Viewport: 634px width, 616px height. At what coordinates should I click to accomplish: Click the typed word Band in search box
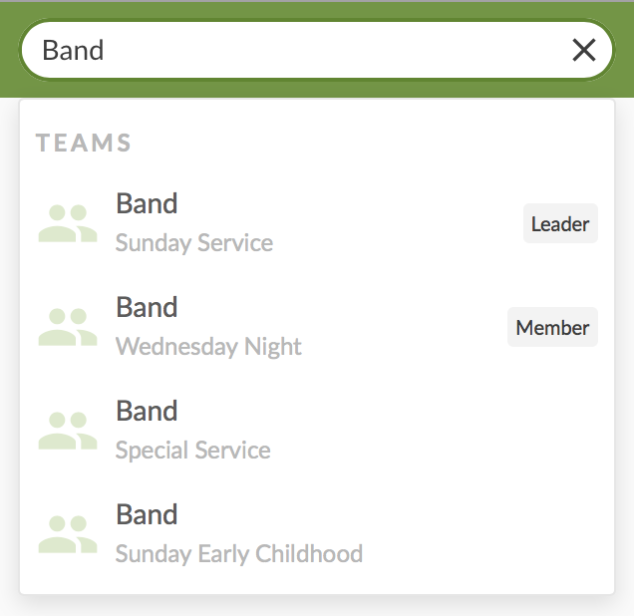[73, 50]
